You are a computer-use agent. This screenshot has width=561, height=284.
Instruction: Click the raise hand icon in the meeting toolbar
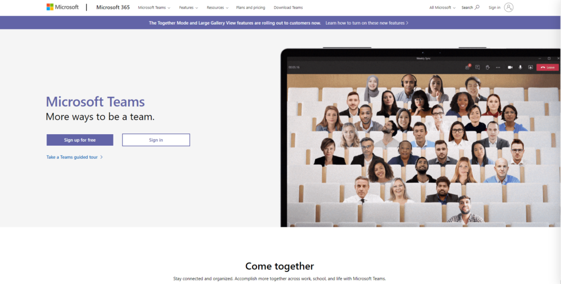point(487,67)
